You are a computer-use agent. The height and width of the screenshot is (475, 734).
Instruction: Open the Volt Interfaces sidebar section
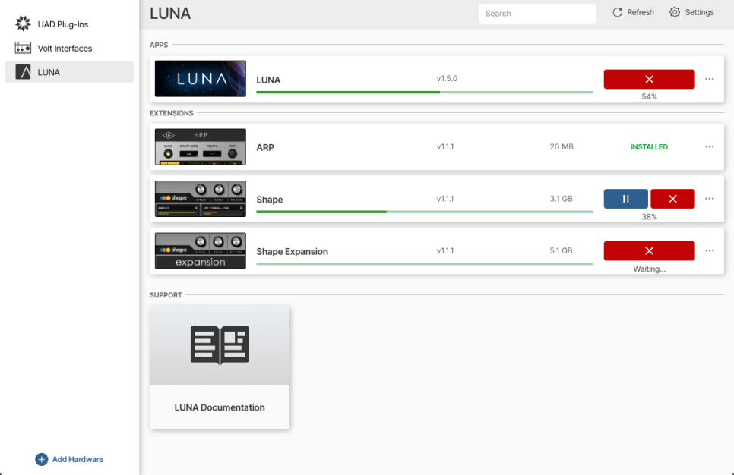(x=69, y=48)
